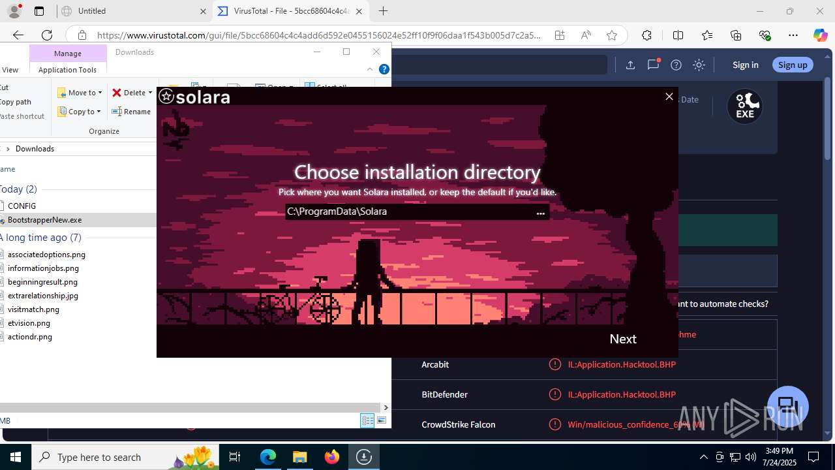Open Edge settings and more menu
This screenshot has height=470, width=835.
pos(793,35)
